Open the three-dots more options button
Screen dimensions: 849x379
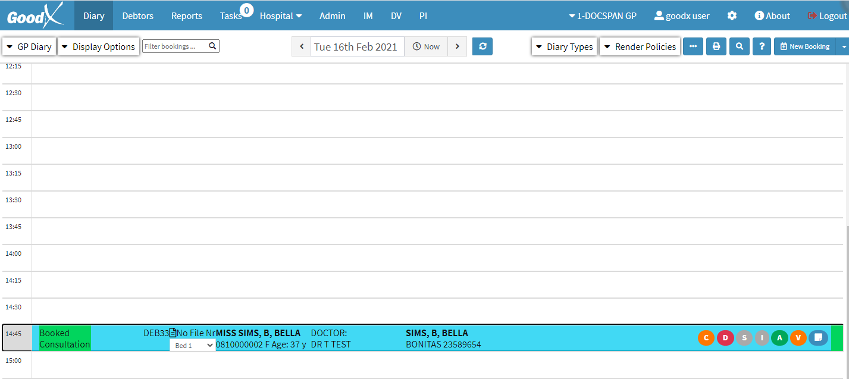pyautogui.click(x=693, y=46)
